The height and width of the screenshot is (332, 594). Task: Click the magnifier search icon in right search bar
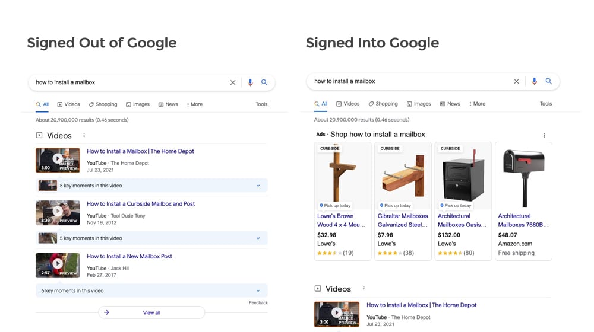[548, 81]
